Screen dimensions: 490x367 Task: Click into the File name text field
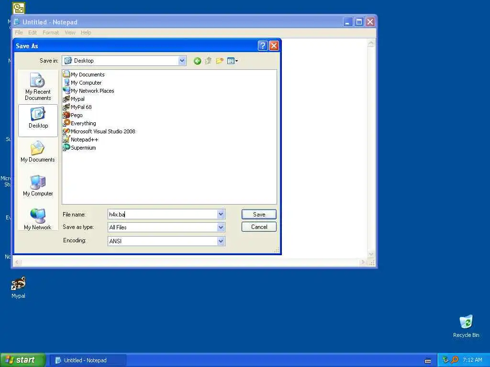click(x=163, y=214)
